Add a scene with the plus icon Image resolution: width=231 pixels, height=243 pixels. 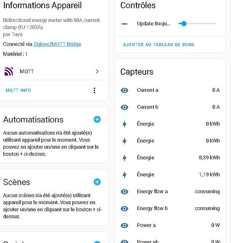pos(97,182)
